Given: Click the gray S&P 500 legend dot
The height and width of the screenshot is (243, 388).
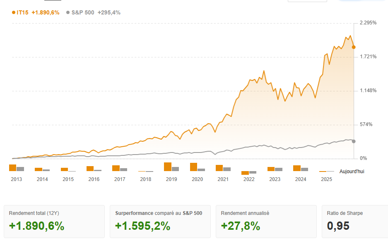Looking at the screenshot, I should (68, 12).
